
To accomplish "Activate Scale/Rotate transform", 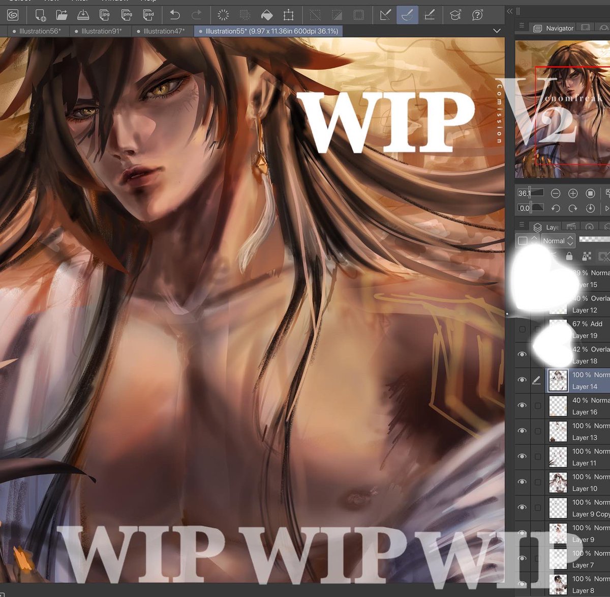I will (x=289, y=15).
